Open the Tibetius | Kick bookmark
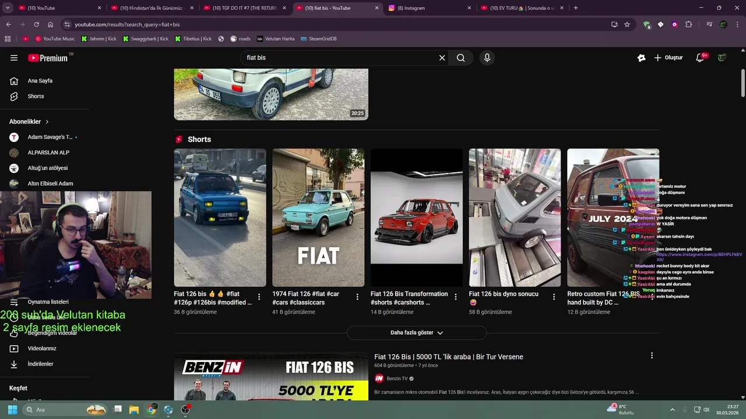The image size is (746, 419). pyautogui.click(x=193, y=39)
